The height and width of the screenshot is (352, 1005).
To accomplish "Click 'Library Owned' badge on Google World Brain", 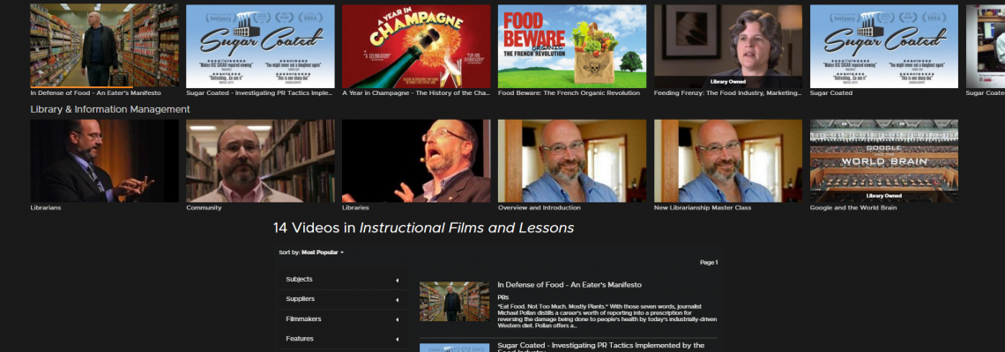I will click(884, 196).
